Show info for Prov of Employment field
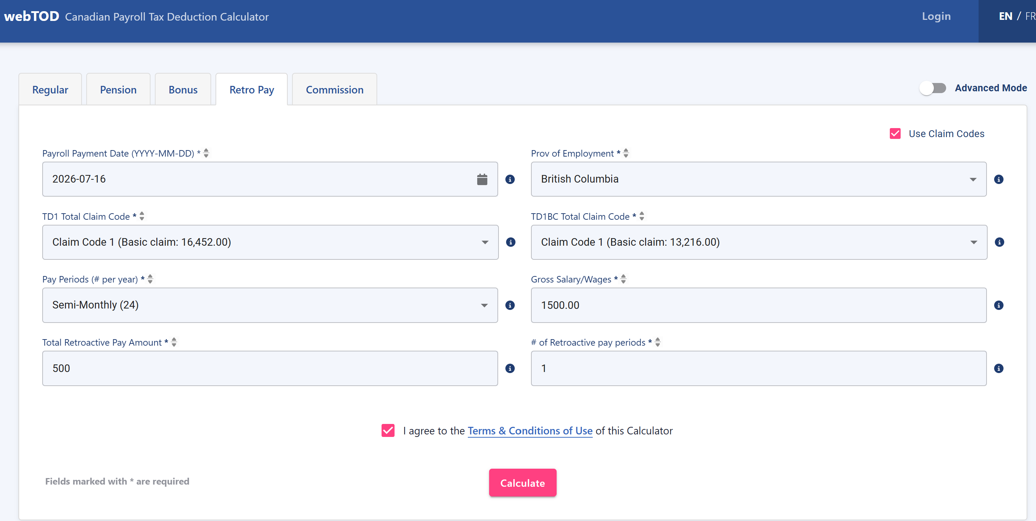This screenshot has height=521, width=1036. pyautogui.click(x=998, y=179)
